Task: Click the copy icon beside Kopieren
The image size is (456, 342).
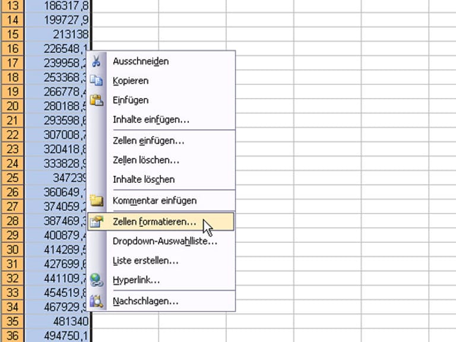Action: pyautogui.click(x=97, y=81)
